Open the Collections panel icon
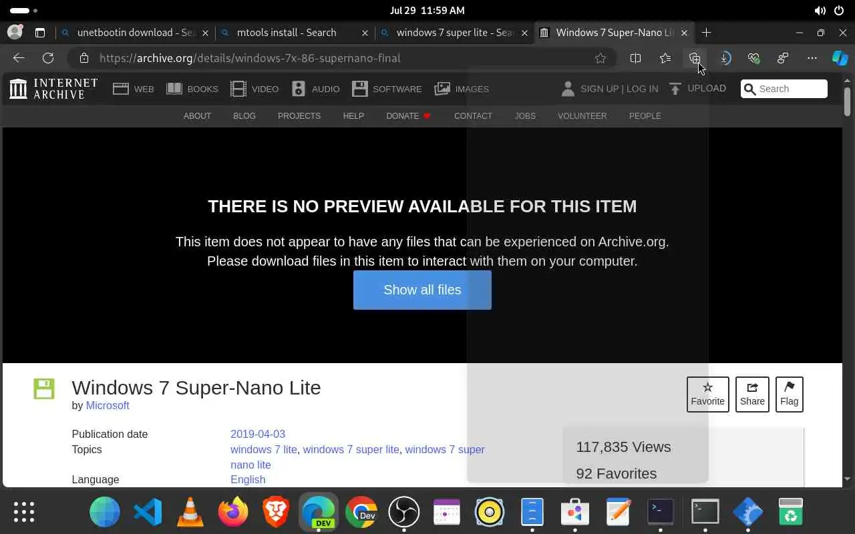 pyautogui.click(x=695, y=58)
